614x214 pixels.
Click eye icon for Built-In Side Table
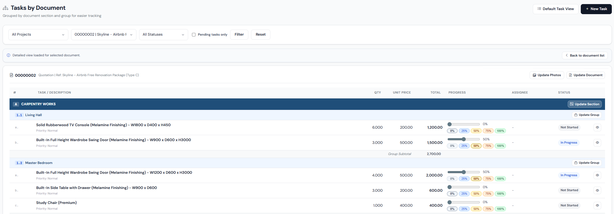coord(597,190)
